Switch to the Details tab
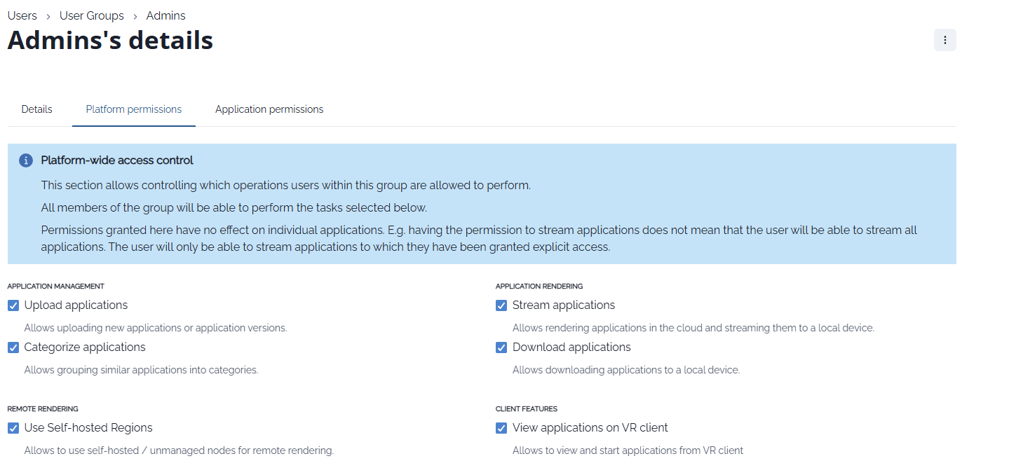The image size is (1009, 468). [37, 109]
